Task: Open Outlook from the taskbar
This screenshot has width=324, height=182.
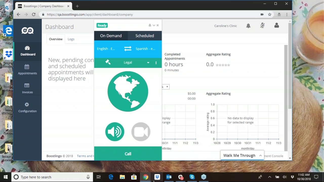Action: click(x=169, y=177)
